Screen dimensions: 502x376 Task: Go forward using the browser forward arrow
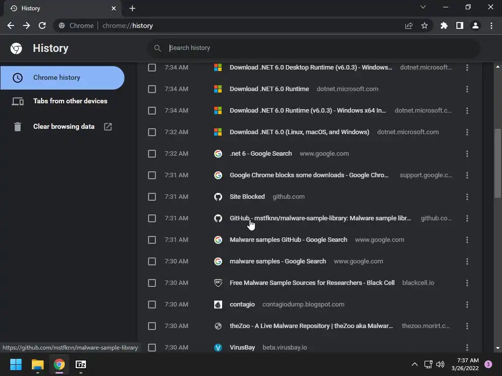point(26,25)
